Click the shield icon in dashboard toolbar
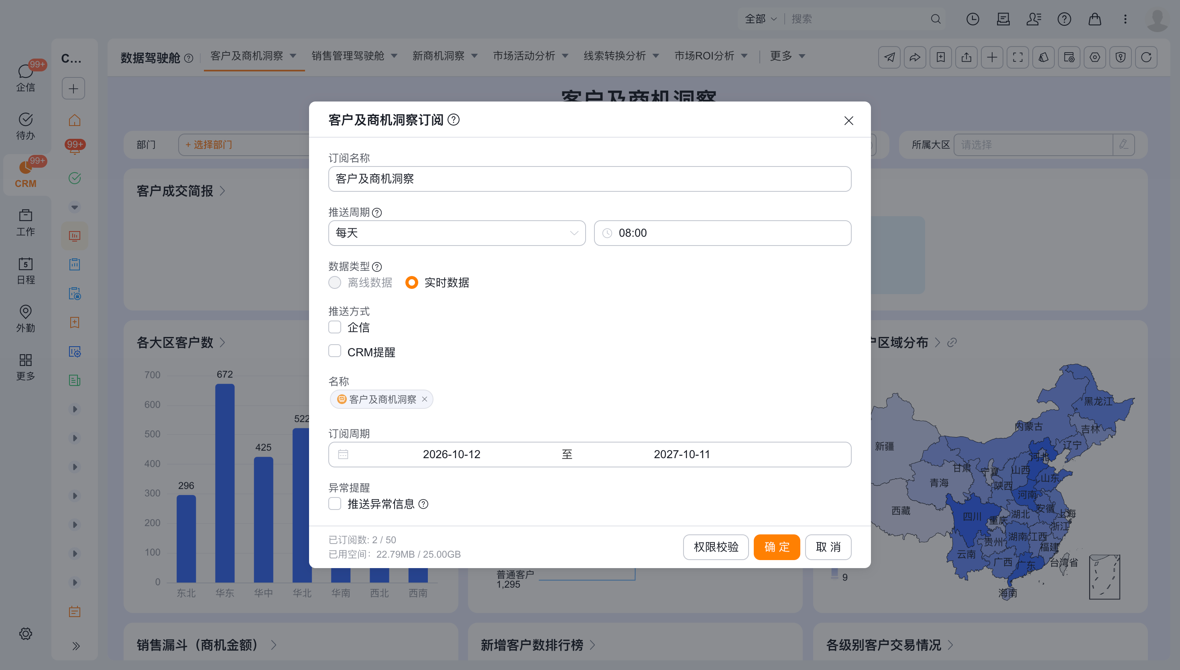 pyautogui.click(x=1120, y=57)
